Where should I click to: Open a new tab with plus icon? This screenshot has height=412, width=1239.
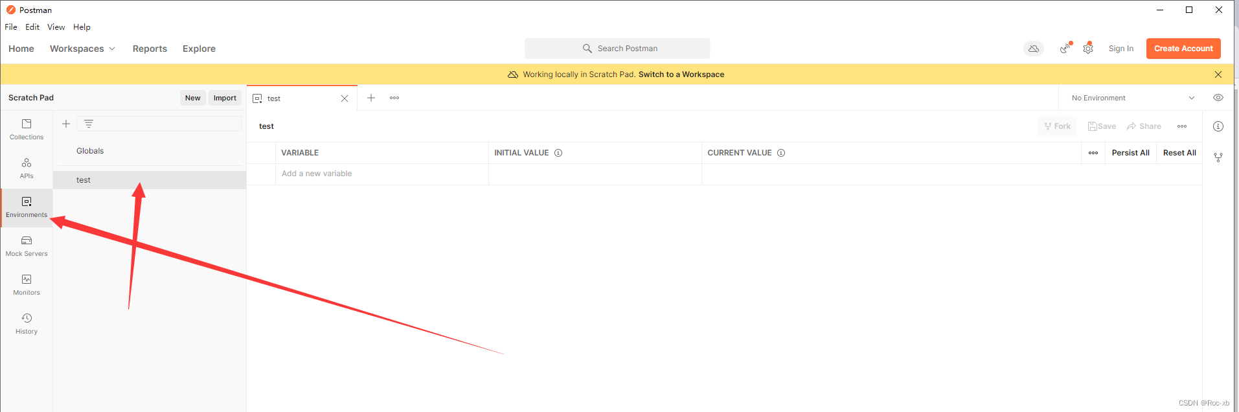click(x=371, y=98)
